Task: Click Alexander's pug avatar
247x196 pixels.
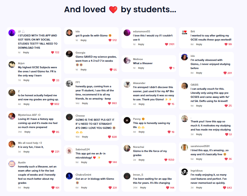Action: point(127,85)
